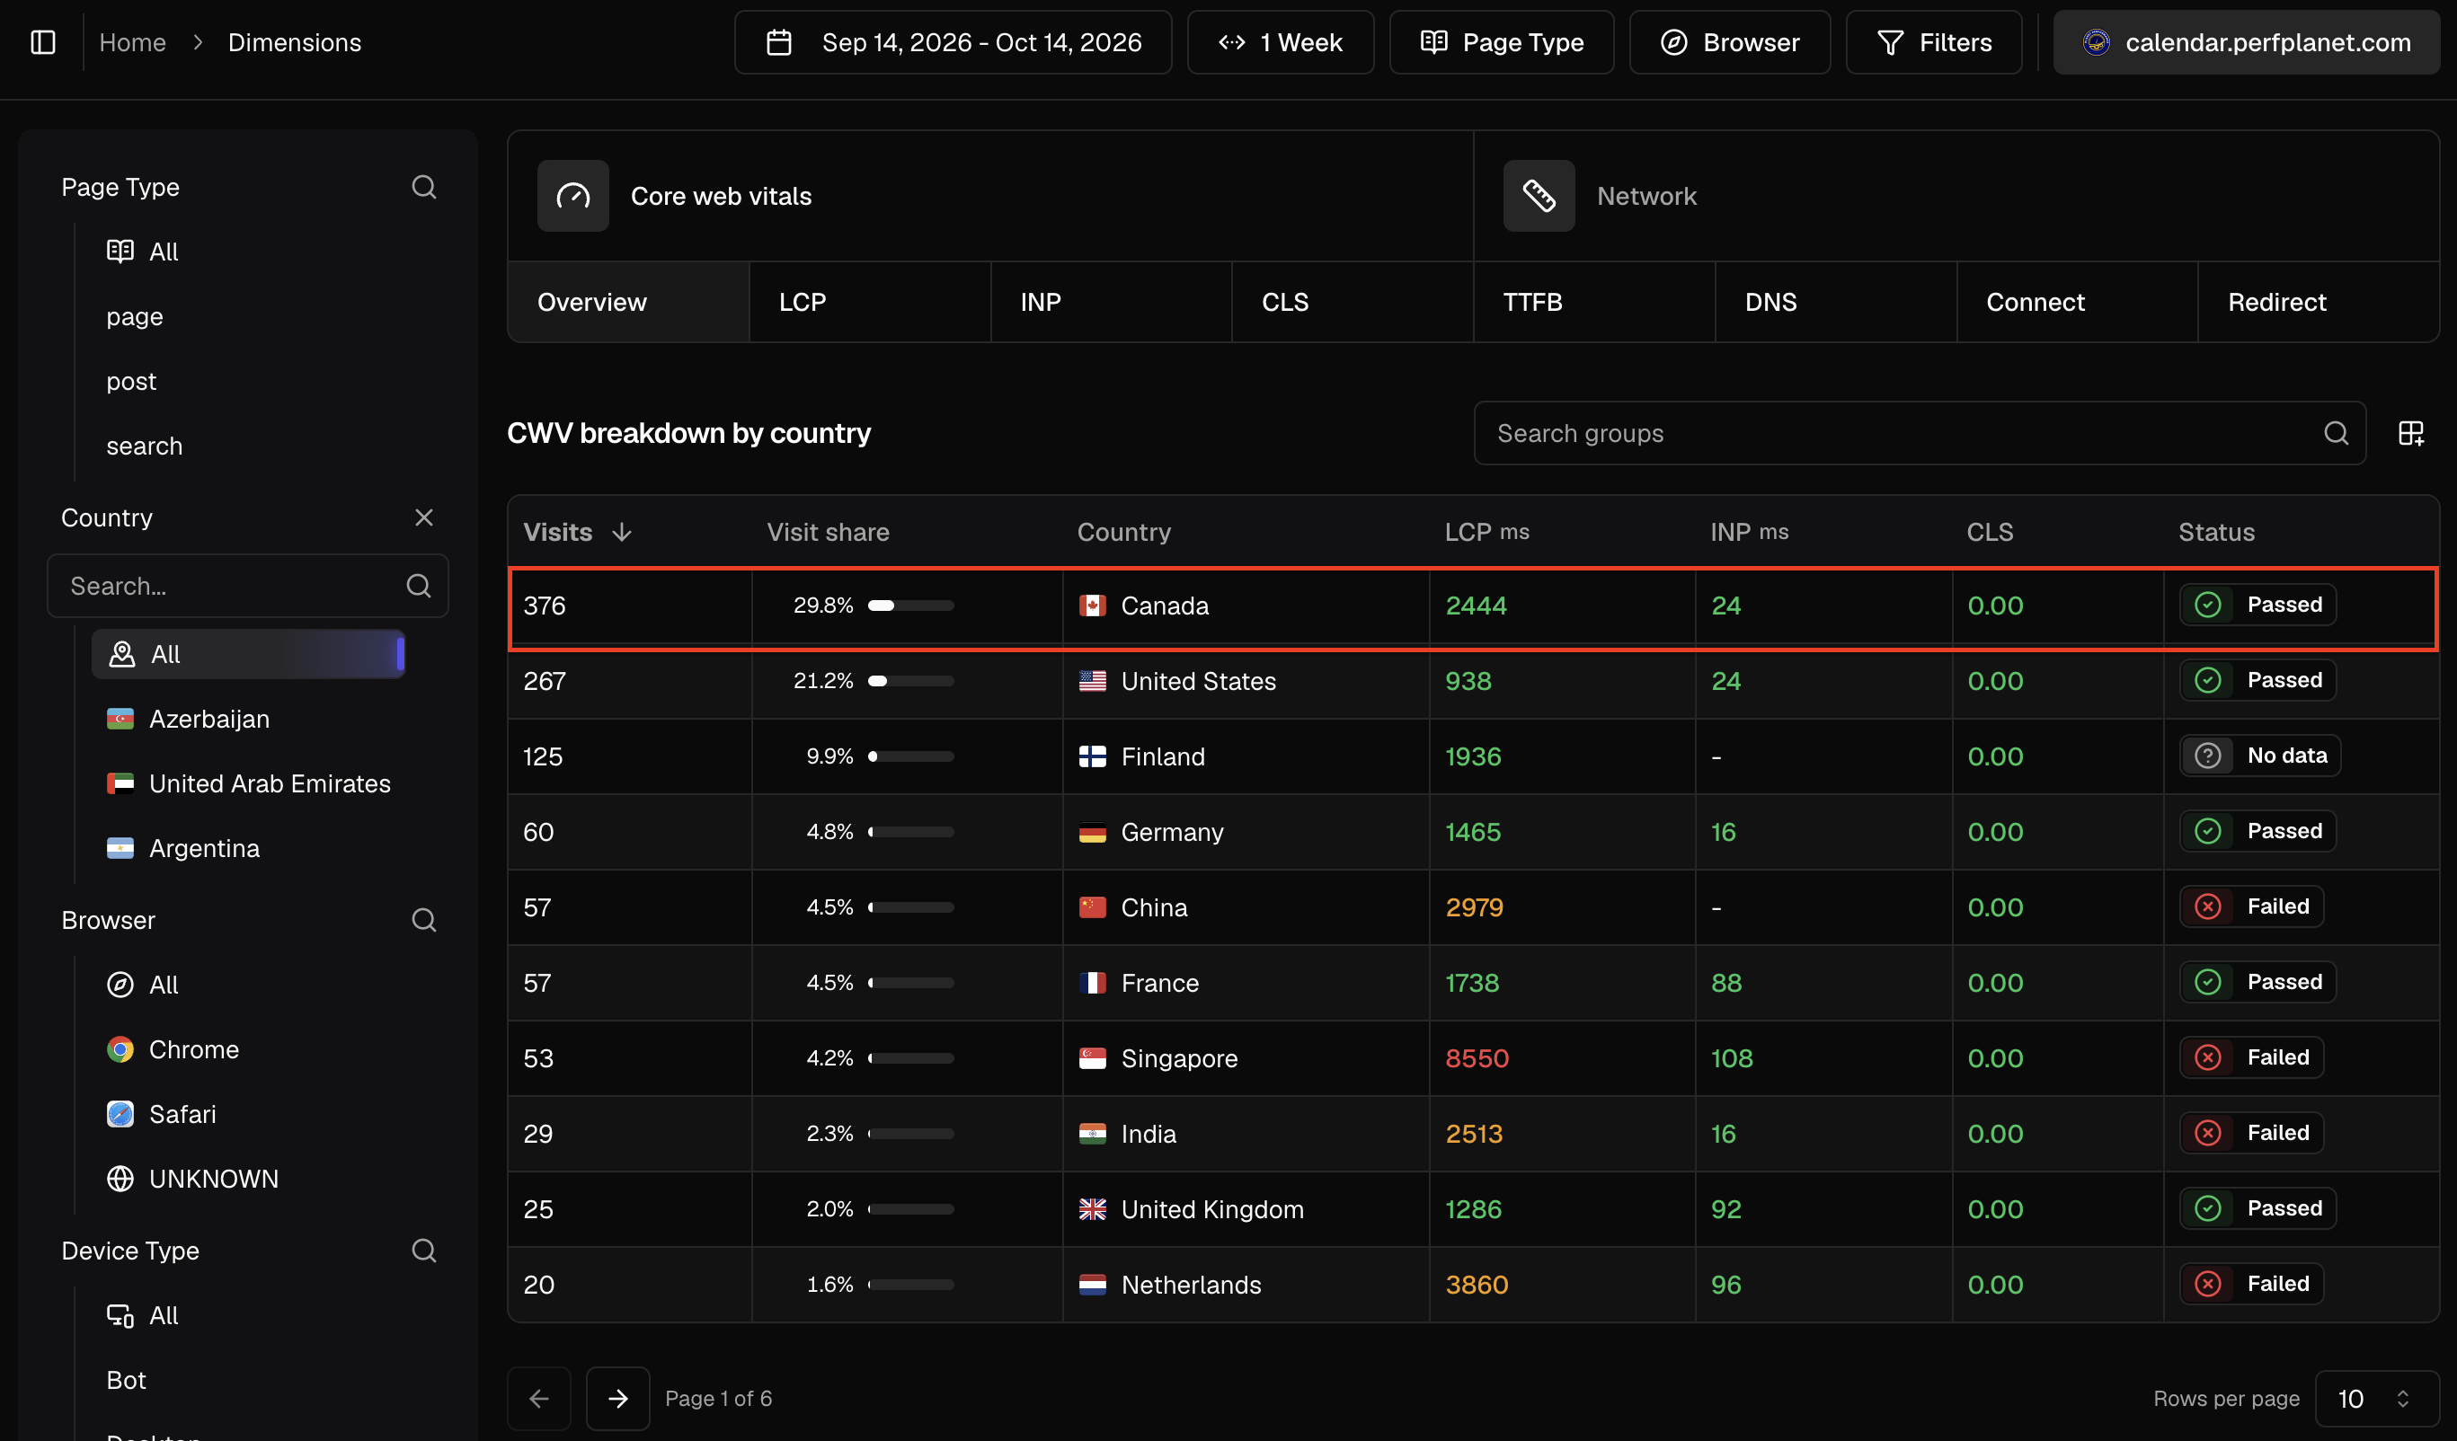Open the Redirect tab
This screenshot has width=2457, height=1441.
coord(2319,302)
